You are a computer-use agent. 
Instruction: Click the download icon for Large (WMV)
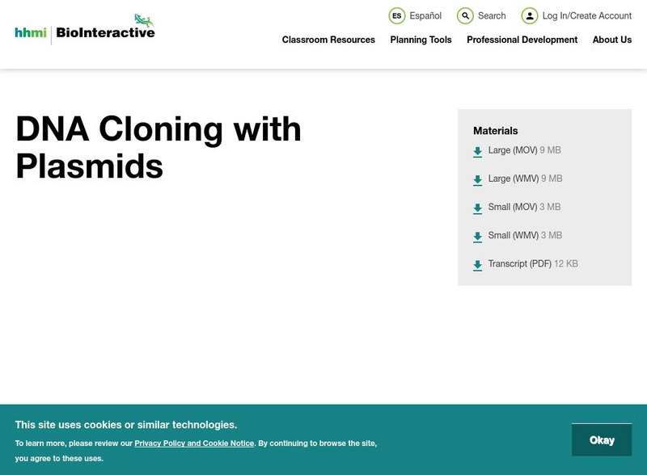click(476, 179)
